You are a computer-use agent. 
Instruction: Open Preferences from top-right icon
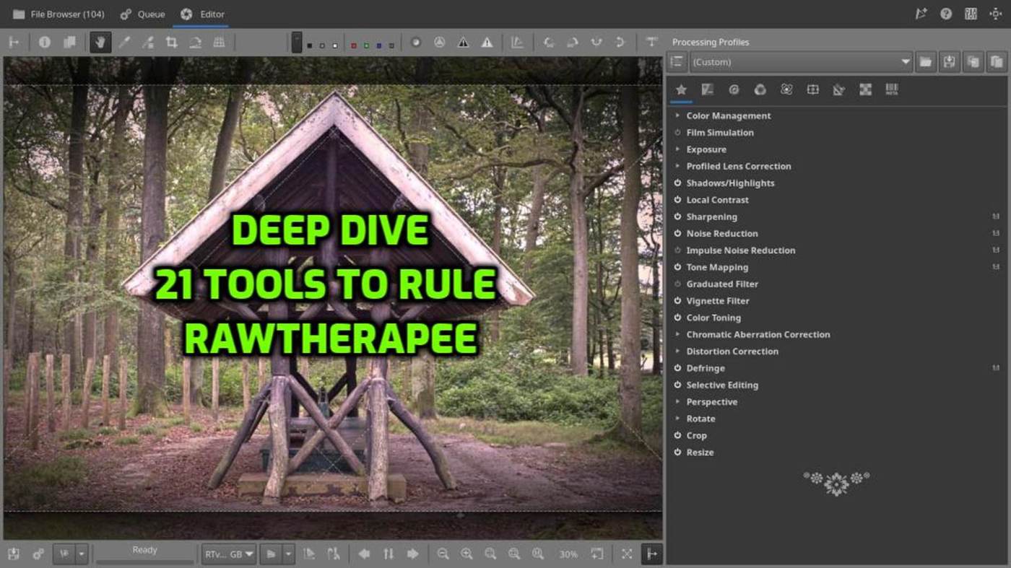[971, 14]
